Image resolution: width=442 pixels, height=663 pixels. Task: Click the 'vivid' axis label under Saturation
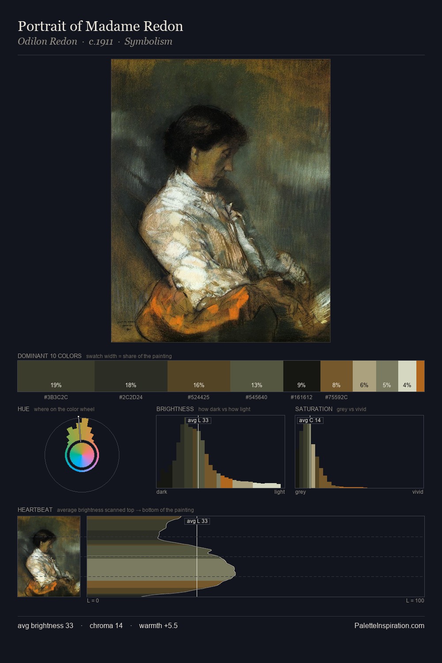click(x=418, y=492)
